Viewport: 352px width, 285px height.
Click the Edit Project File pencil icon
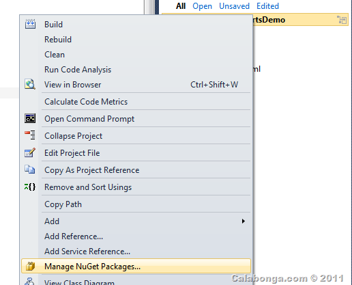point(30,152)
